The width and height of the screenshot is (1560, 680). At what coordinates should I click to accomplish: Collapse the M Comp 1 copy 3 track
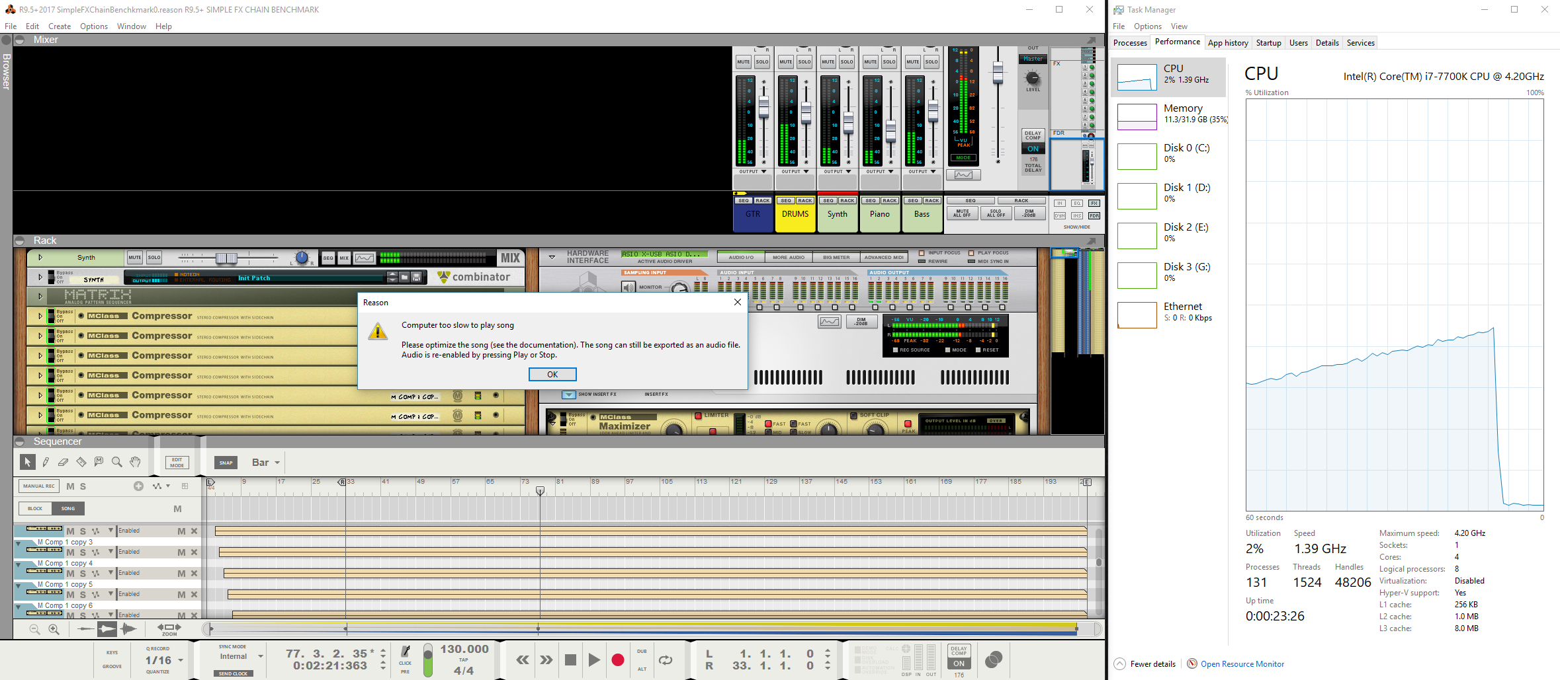coord(19,543)
